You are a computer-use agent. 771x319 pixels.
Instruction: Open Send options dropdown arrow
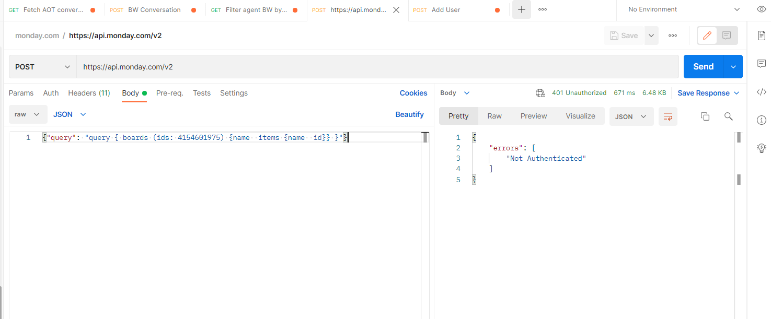733,67
